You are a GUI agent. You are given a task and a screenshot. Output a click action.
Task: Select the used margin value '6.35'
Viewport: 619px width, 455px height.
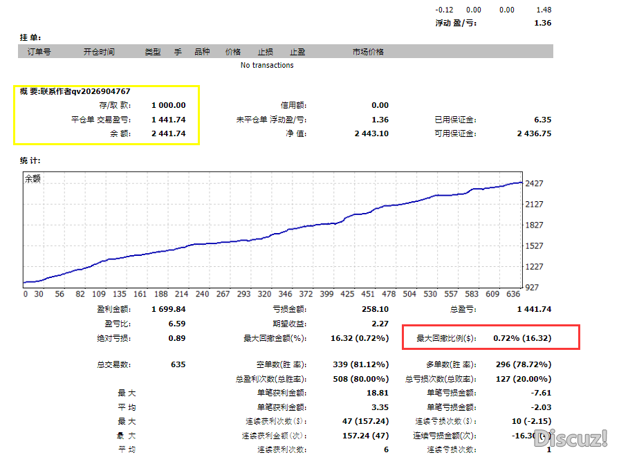543,120
